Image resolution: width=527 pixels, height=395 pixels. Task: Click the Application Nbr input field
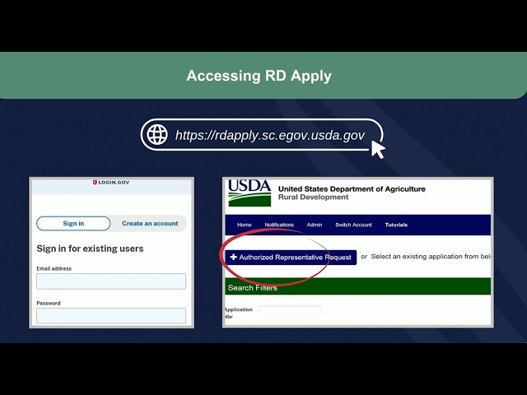[290, 309]
